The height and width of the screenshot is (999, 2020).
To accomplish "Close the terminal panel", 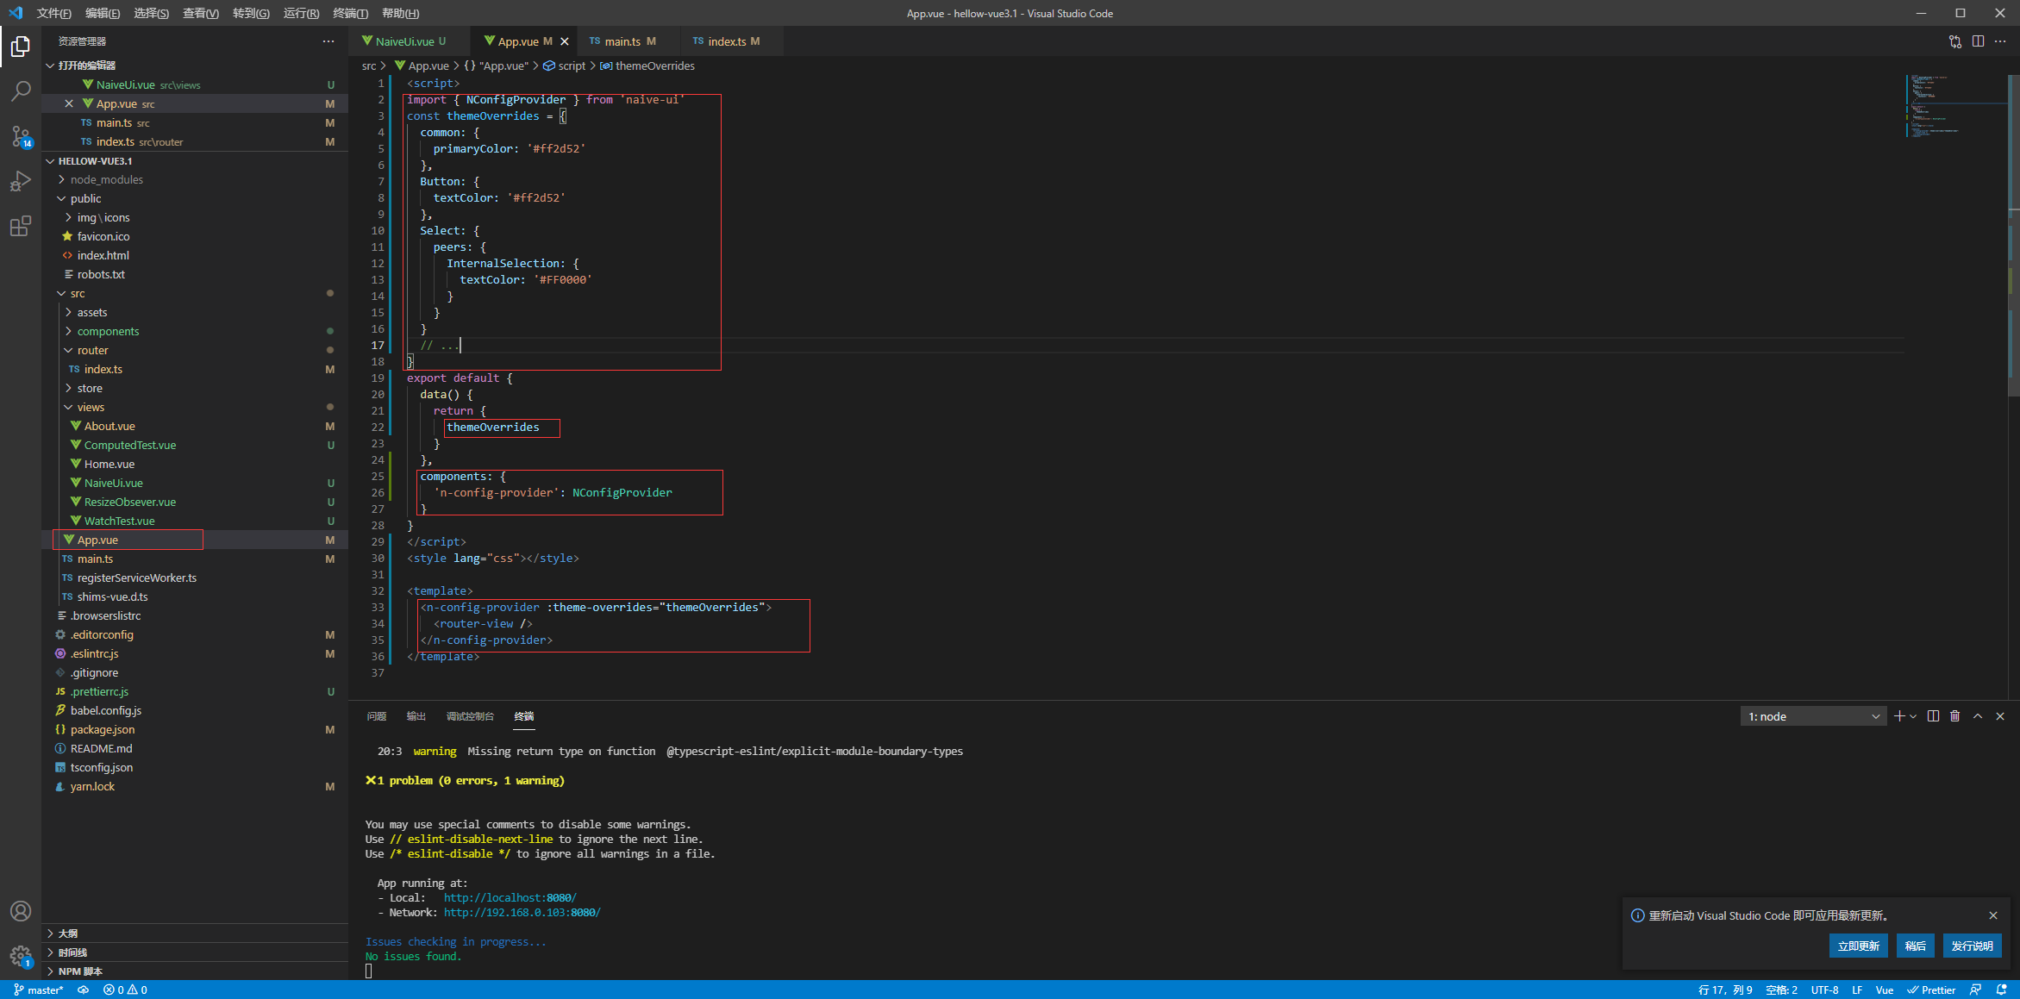I will [x=2000, y=716].
